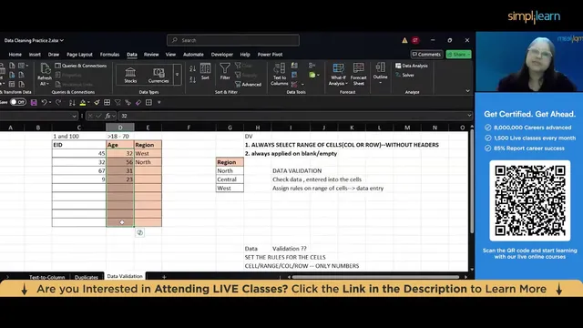This screenshot has width=583, height=328.
Task: Click filter icon in Quick Access Toolbar
Action: (118, 102)
